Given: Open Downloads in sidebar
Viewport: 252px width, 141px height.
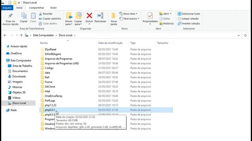Looking at the screenshot, I should pos(17,76).
